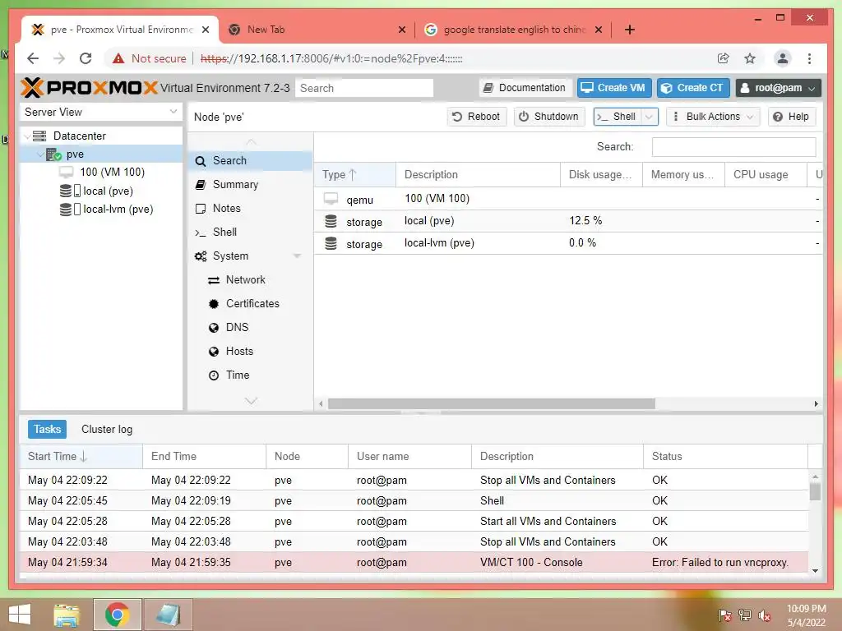Open the Shell button dropdown arrow

[649, 117]
